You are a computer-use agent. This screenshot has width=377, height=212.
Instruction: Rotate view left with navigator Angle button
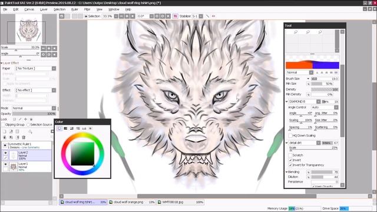43,55
